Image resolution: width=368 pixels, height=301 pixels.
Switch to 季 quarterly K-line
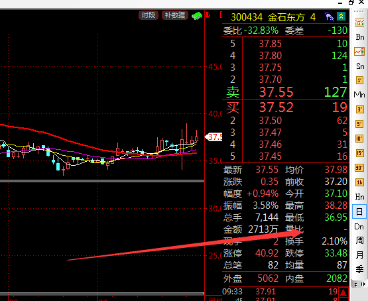(x=359, y=269)
